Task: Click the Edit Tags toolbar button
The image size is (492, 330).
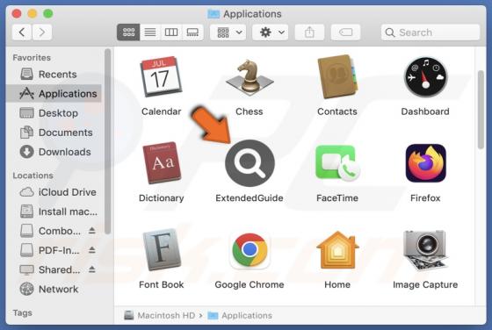Action: [345, 32]
